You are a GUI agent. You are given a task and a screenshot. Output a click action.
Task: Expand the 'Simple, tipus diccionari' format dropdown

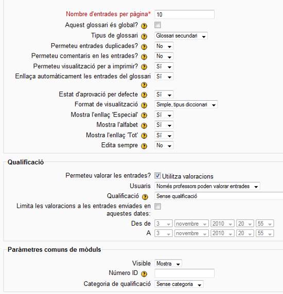click(186, 104)
